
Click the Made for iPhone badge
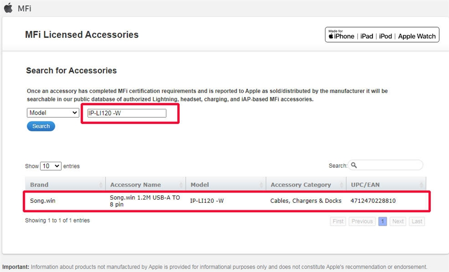pos(382,35)
